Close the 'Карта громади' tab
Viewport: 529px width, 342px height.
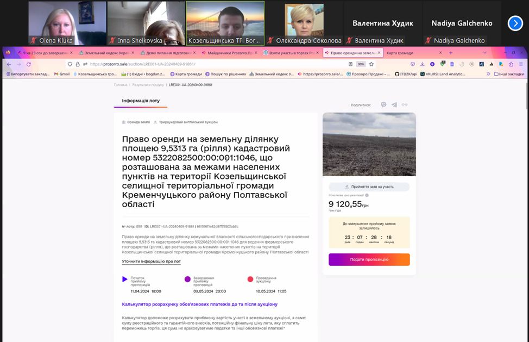coord(440,53)
